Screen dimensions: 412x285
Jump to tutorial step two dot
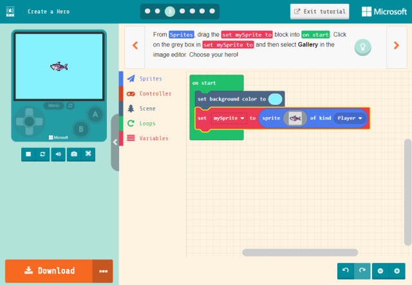point(157,11)
